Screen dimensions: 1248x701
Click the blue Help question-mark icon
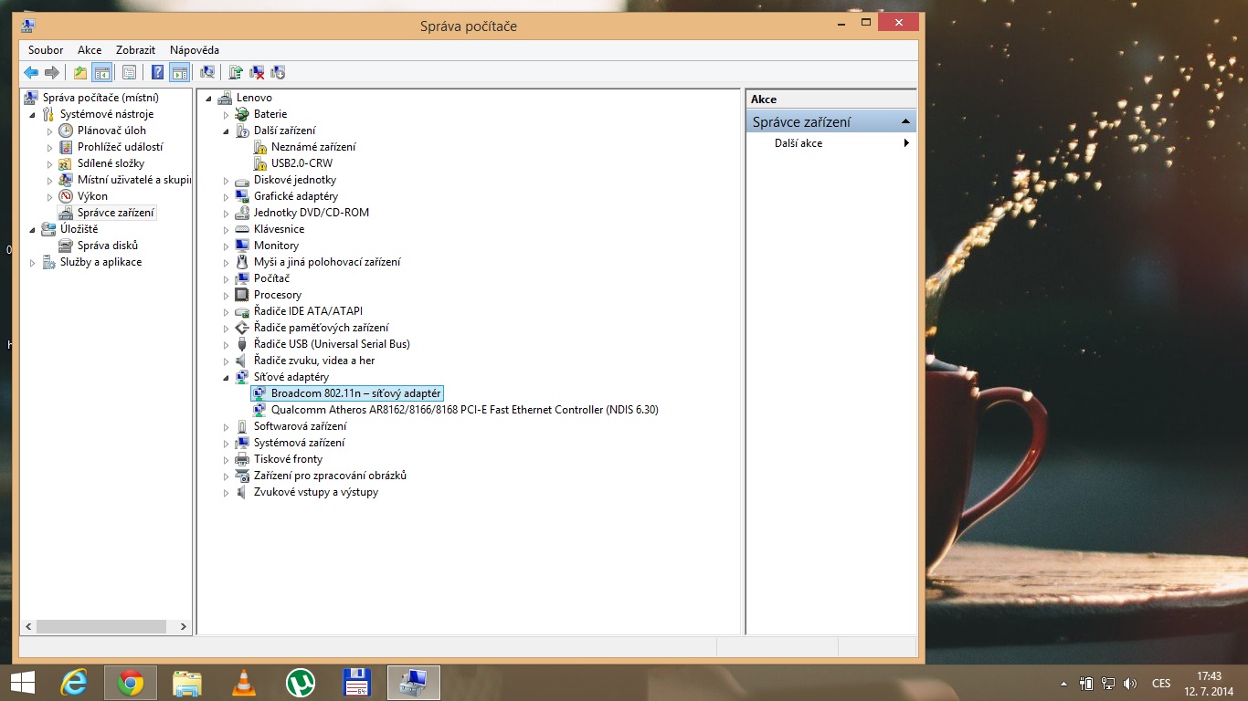point(157,73)
